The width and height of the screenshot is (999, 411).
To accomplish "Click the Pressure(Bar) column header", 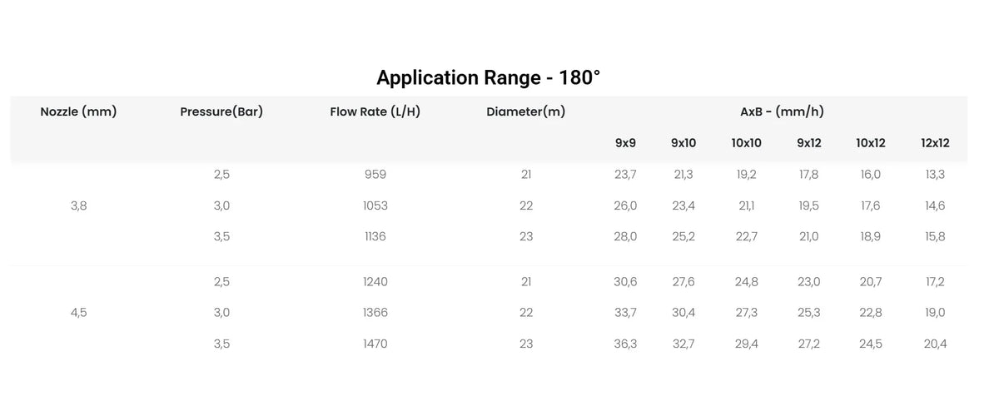I will click(x=221, y=111).
